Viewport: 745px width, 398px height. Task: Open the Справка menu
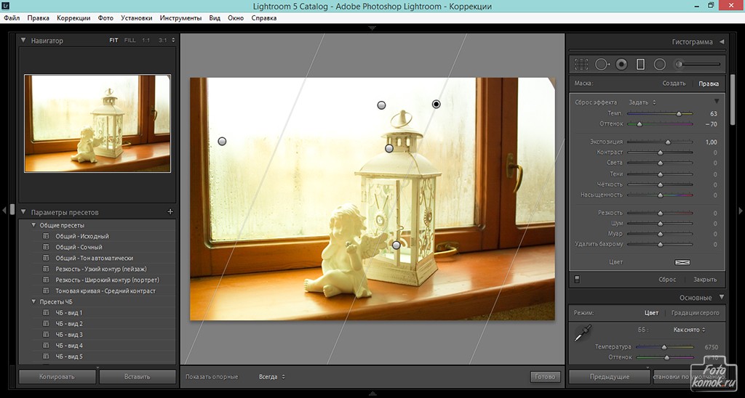(x=263, y=18)
